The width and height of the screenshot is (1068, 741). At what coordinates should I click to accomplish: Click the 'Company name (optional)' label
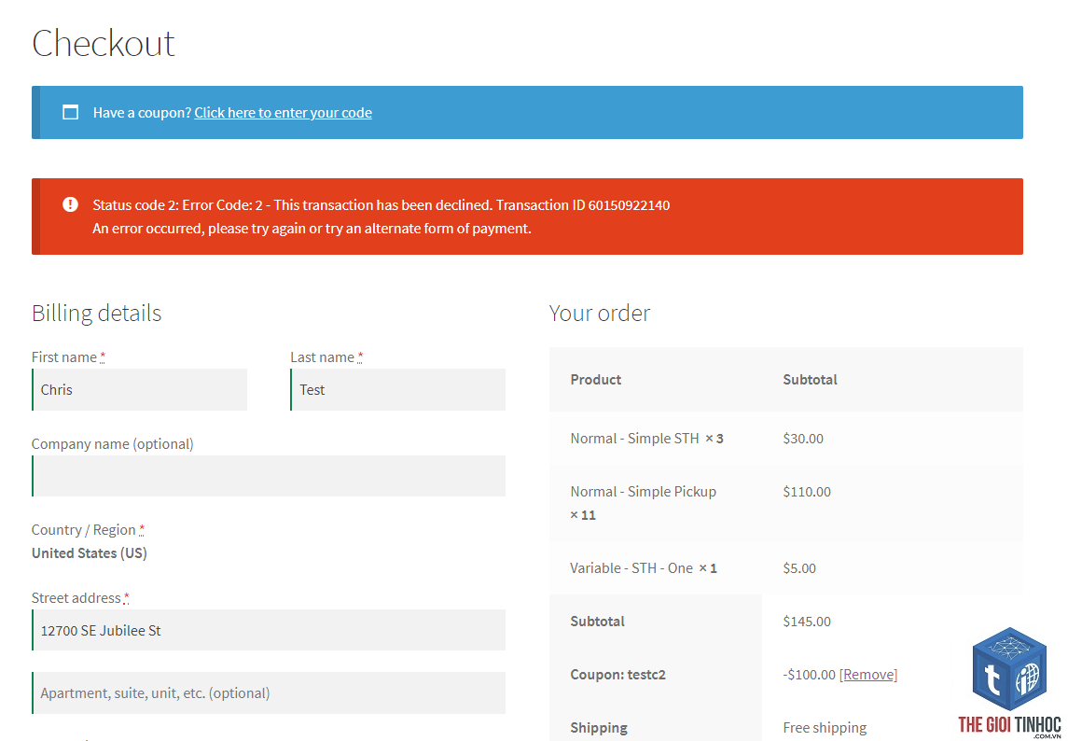pos(112,444)
